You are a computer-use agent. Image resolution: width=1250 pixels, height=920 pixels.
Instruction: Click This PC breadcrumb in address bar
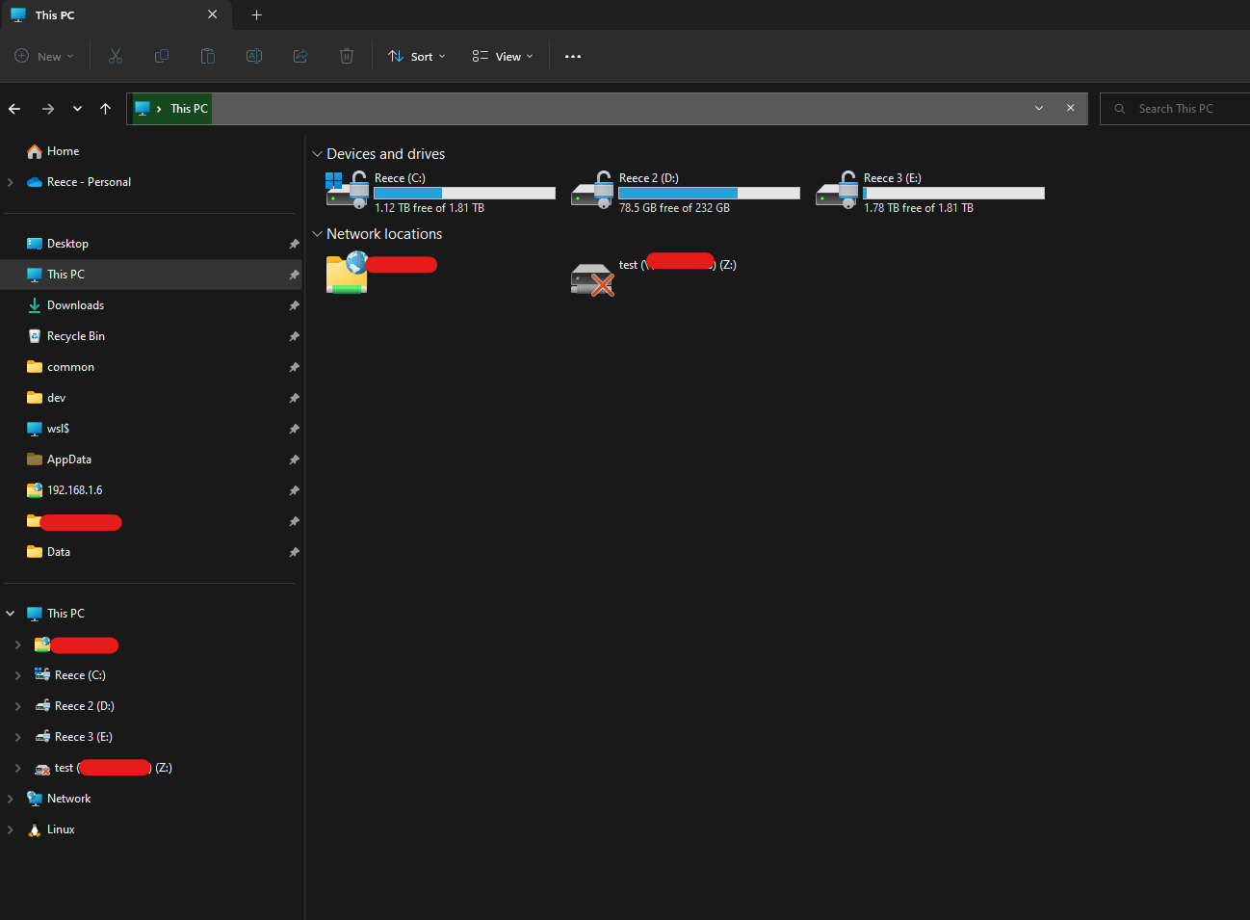(189, 109)
